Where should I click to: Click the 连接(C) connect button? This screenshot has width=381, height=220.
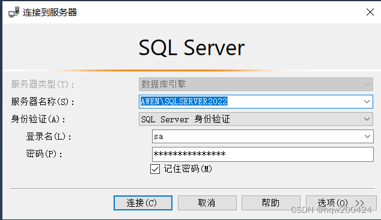[143, 203]
